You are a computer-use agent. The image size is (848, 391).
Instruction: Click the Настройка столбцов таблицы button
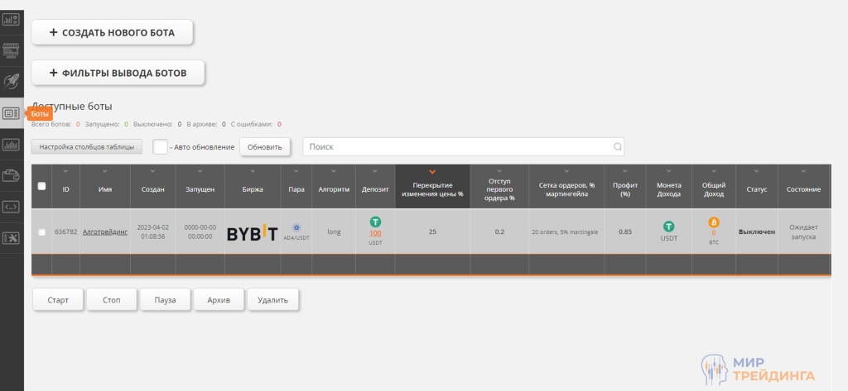pyautogui.click(x=87, y=146)
